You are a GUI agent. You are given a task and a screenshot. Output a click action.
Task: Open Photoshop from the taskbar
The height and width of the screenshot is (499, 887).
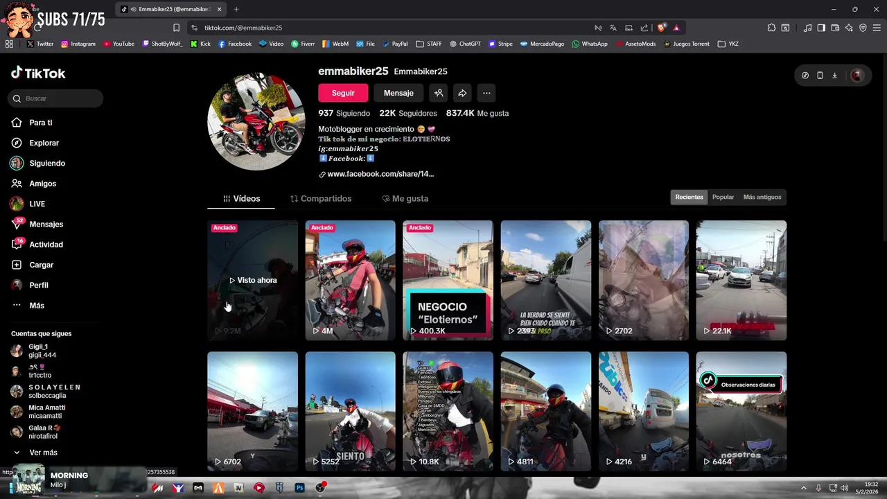pyautogui.click(x=299, y=488)
